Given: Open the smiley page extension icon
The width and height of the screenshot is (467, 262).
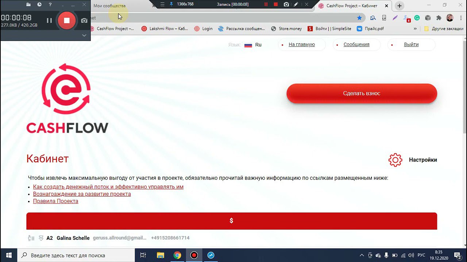Looking at the screenshot, I should [x=384, y=17].
